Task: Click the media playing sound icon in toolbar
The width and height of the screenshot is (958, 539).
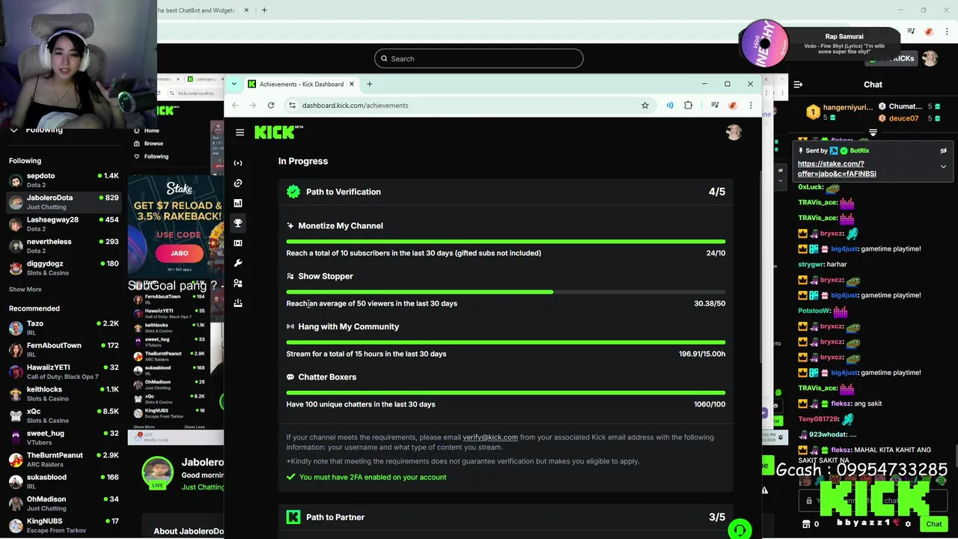Action: (670, 106)
